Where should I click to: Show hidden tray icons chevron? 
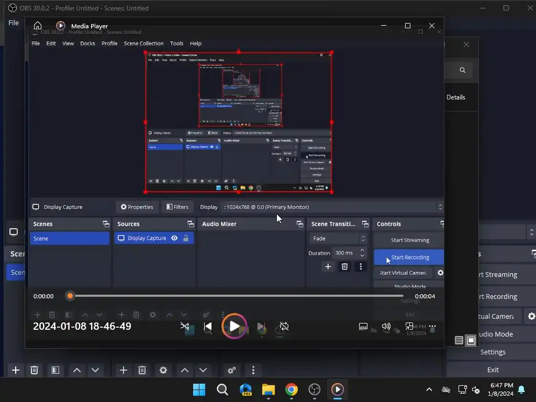[x=429, y=389]
